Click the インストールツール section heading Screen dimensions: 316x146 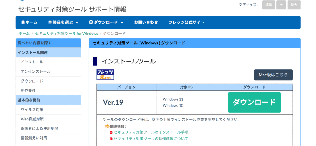click(x=129, y=61)
